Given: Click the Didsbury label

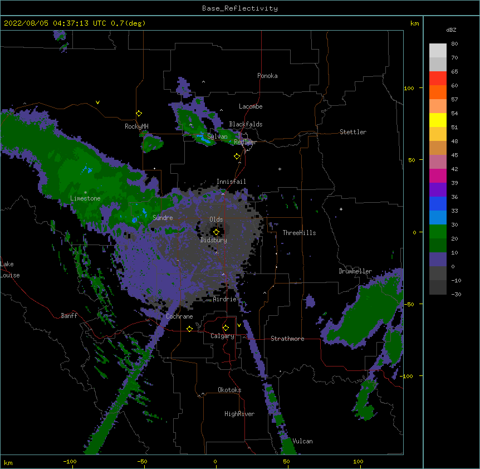Looking at the screenshot, I should pyautogui.click(x=214, y=240).
